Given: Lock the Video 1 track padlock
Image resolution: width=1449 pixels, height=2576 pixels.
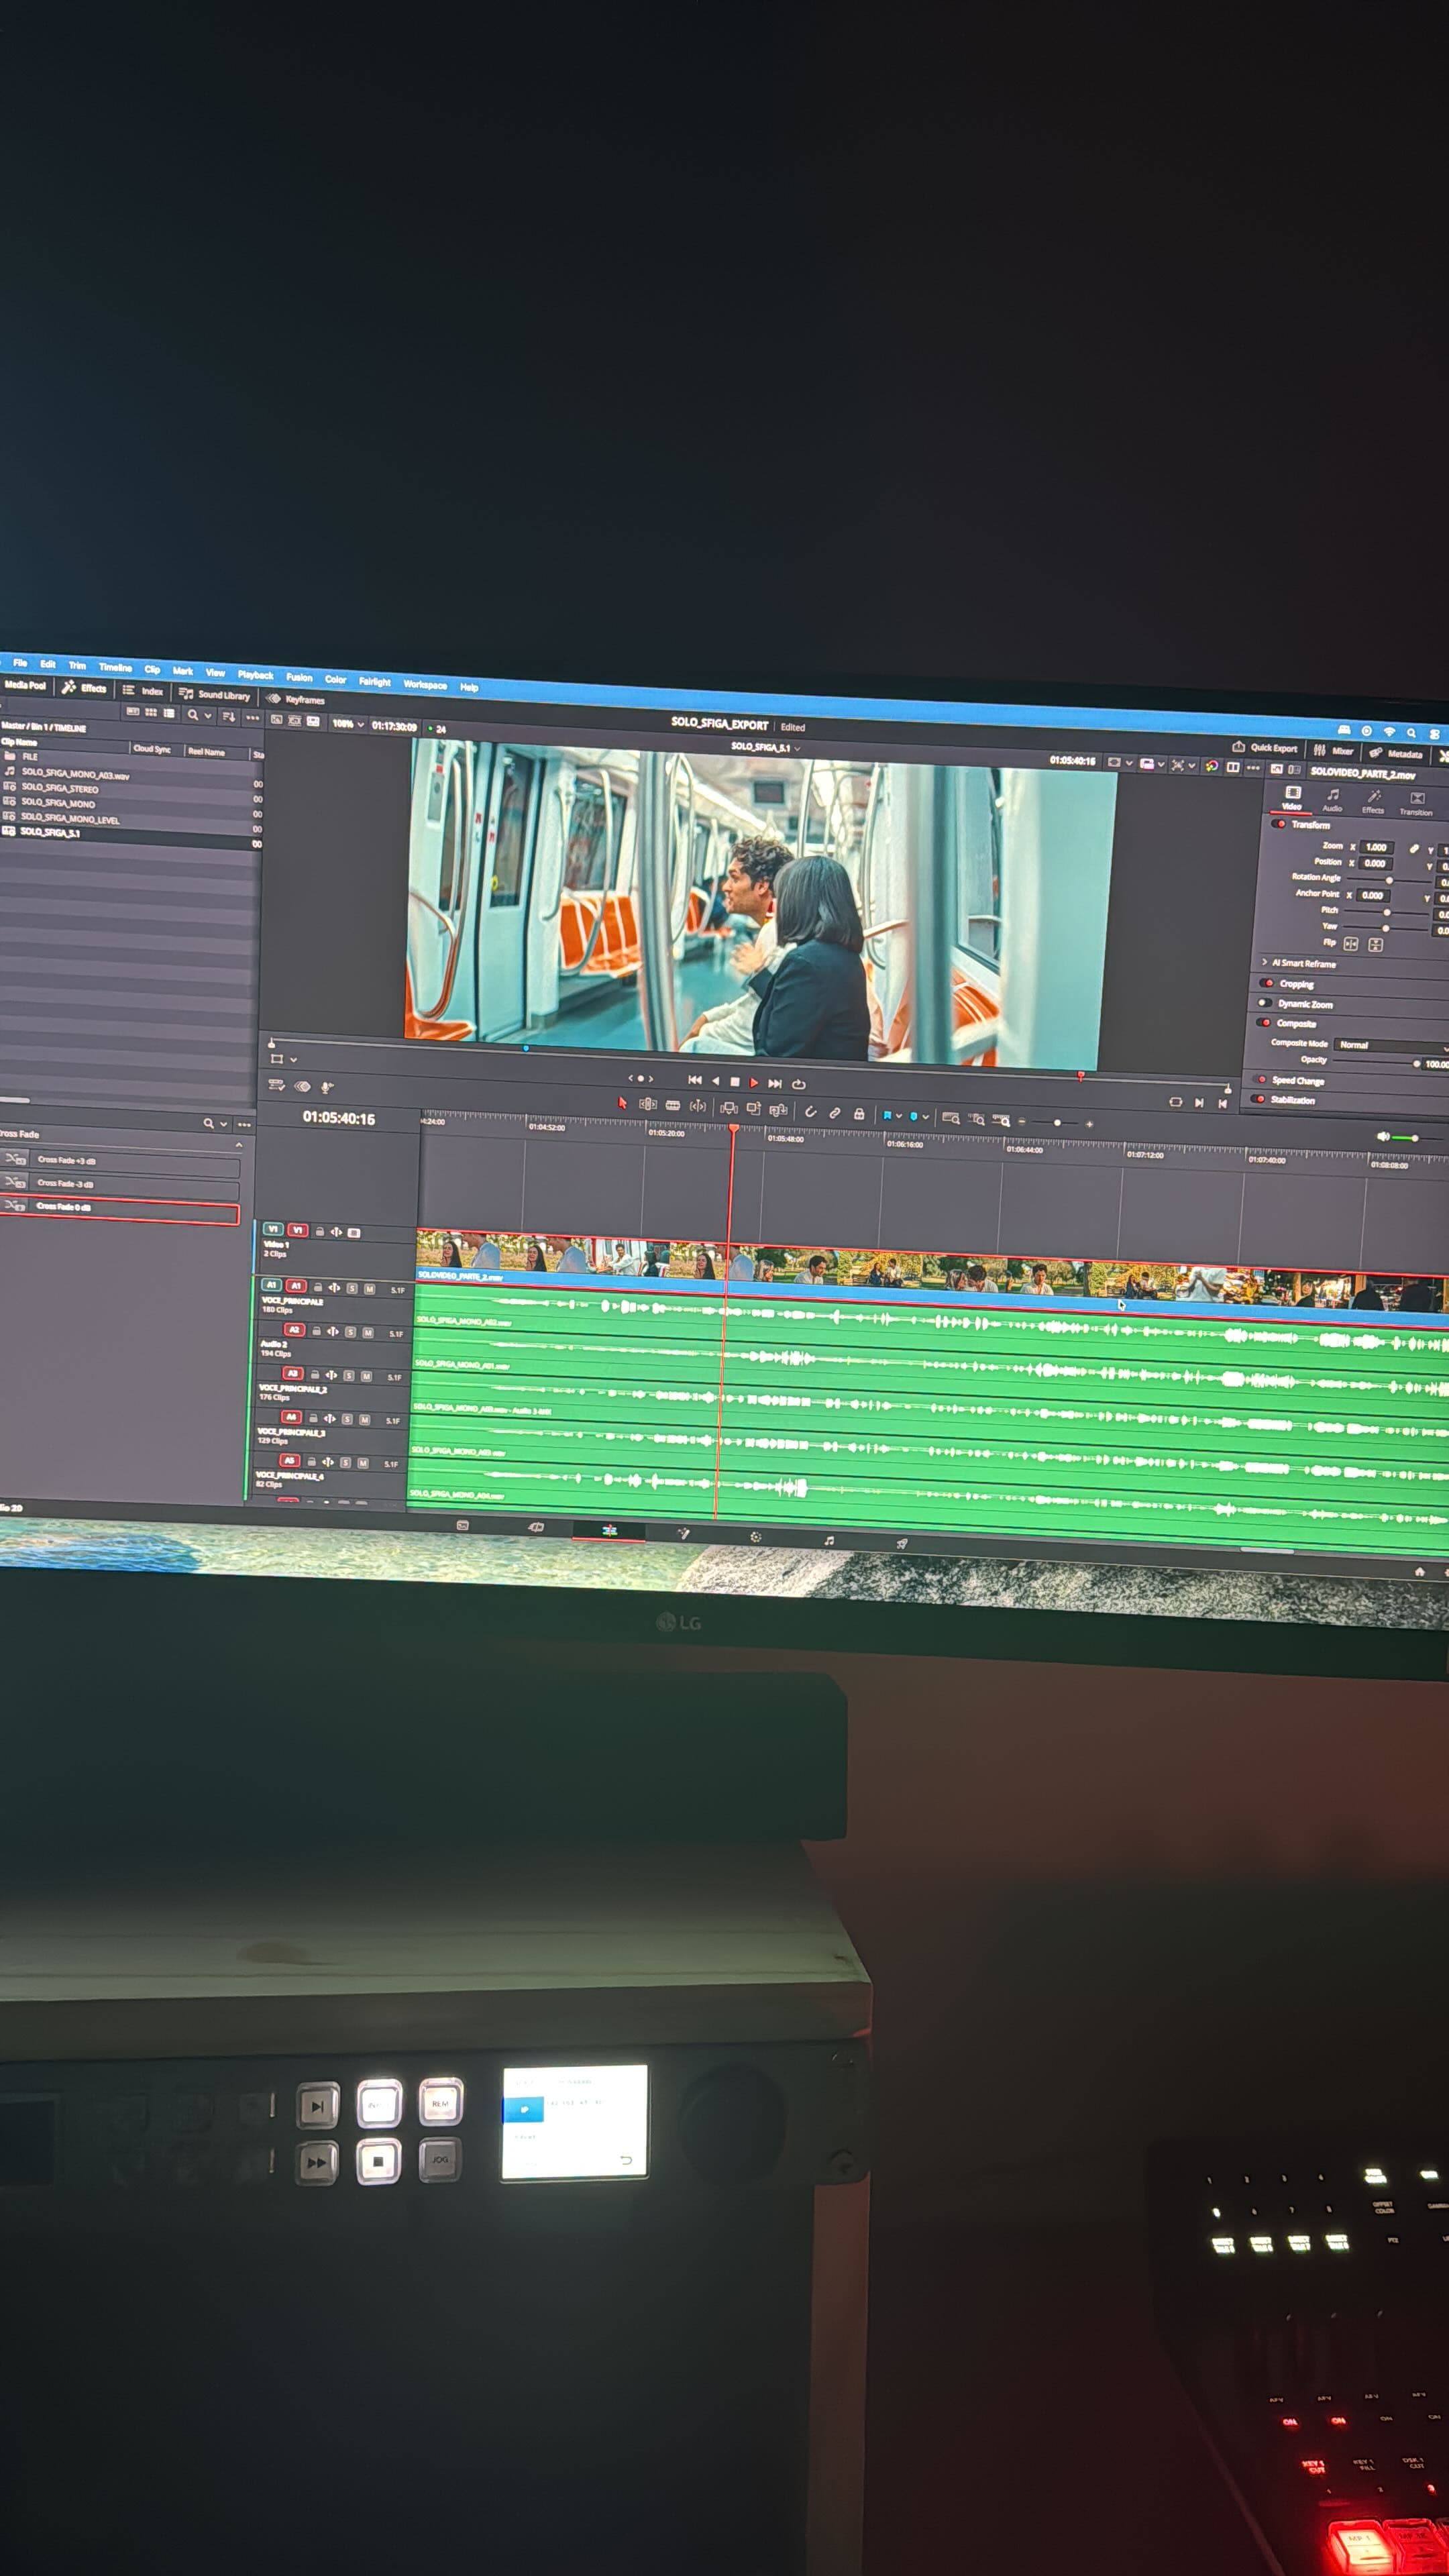Looking at the screenshot, I should point(319,1231).
